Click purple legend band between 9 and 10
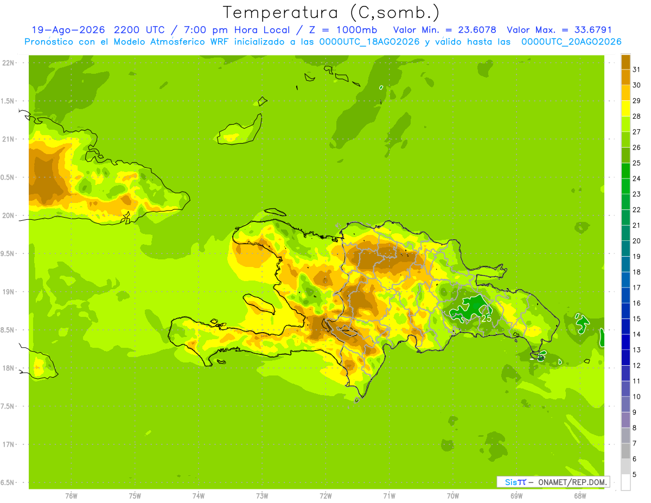Viewport: 651px width, 503px height. tap(626, 404)
